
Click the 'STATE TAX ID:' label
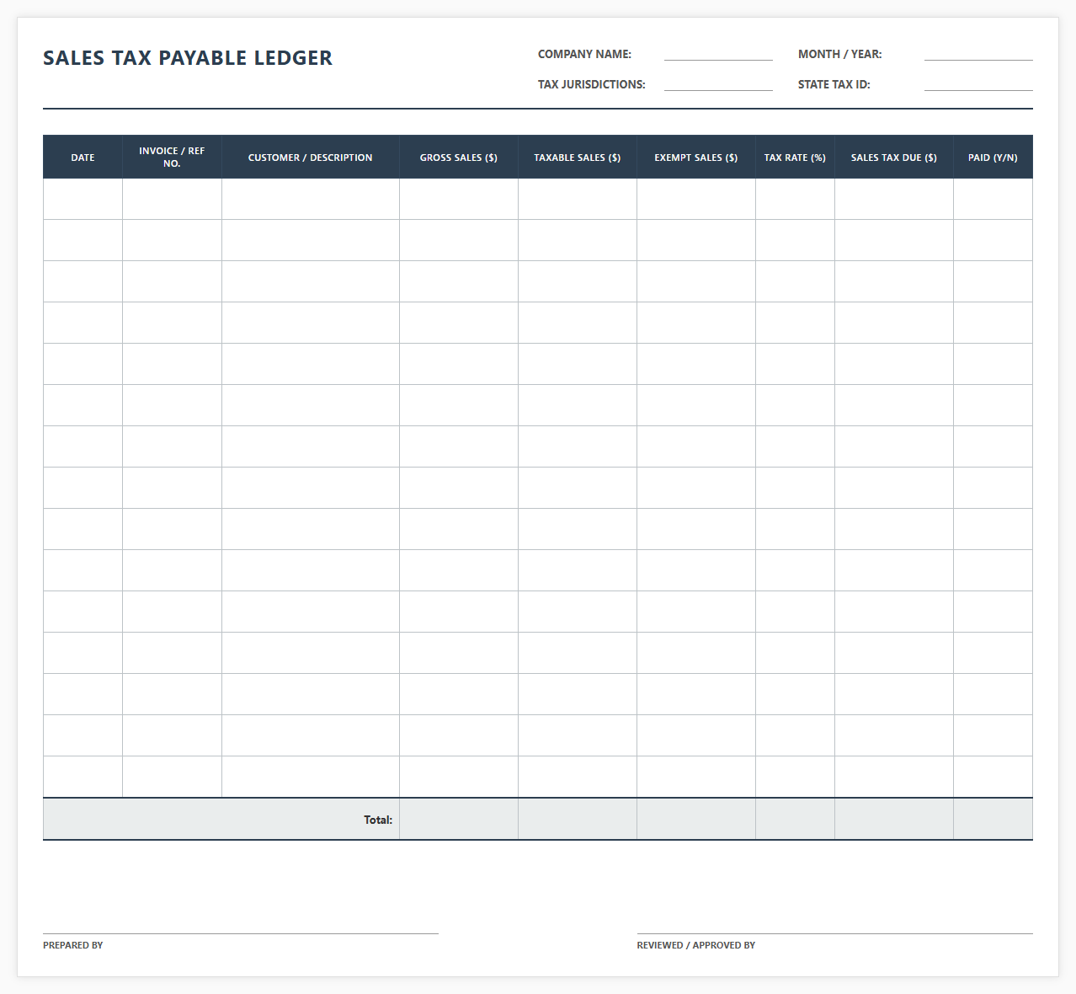(x=834, y=84)
